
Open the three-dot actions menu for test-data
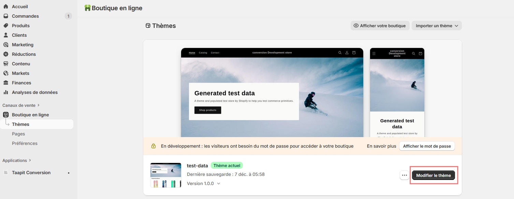point(404,175)
